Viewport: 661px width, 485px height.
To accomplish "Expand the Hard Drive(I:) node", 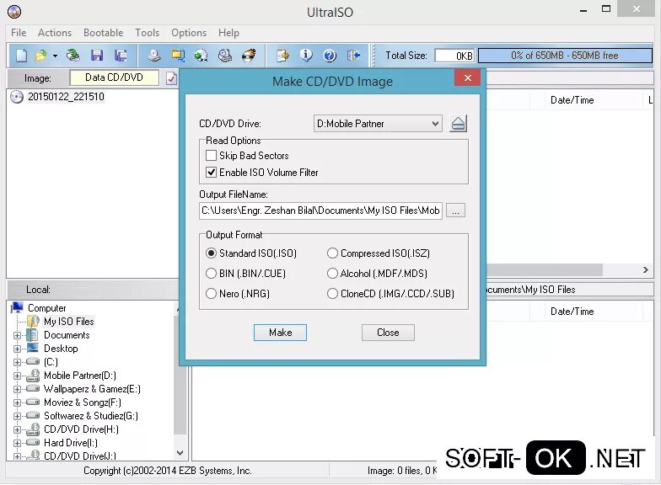I will tap(17, 443).
